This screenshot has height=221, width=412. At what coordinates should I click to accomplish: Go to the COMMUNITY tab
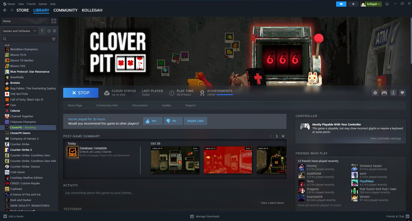[66, 10]
